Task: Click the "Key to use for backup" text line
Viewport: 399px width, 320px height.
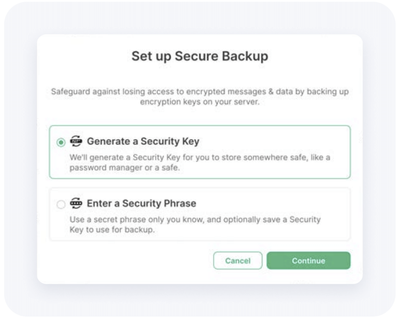Action: pyautogui.click(x=112, y=230)
